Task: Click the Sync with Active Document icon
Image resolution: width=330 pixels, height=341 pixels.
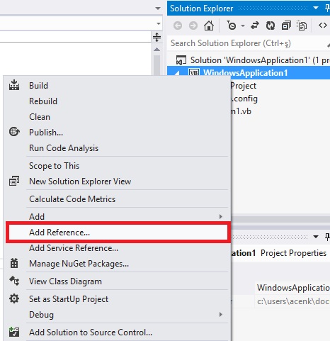Action: tap(255, 26)
